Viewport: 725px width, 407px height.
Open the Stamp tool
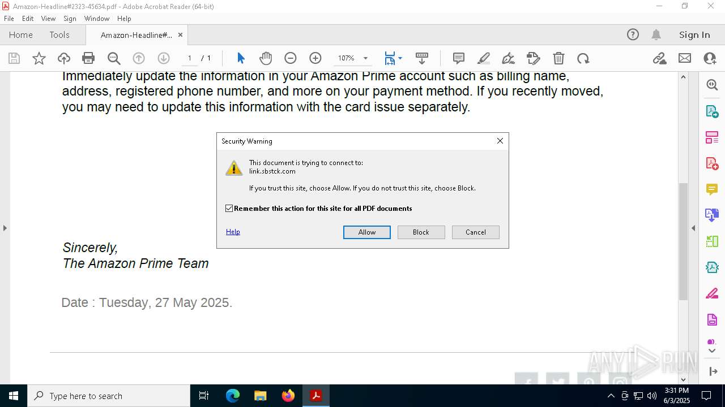534,58
